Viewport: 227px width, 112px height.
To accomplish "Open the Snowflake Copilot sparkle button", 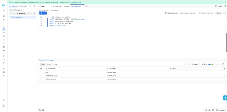I will pos(225,98).
